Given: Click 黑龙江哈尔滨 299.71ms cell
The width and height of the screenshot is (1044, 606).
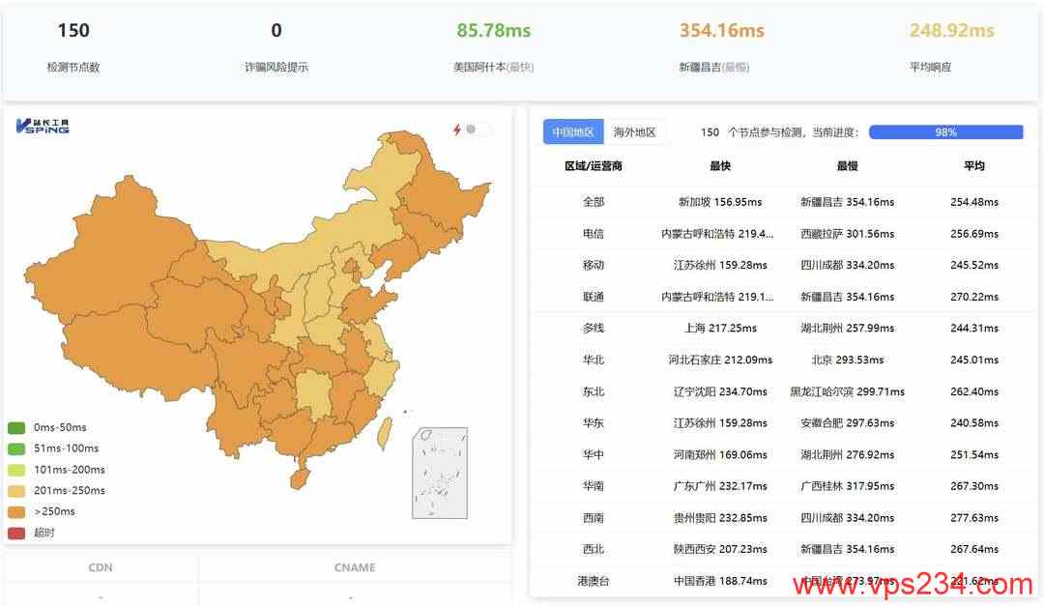Looking at the screenshot, I should point(847,391).
